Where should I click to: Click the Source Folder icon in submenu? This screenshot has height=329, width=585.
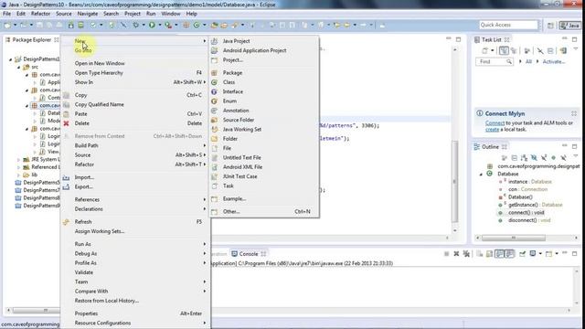click(x=214, y=120)
